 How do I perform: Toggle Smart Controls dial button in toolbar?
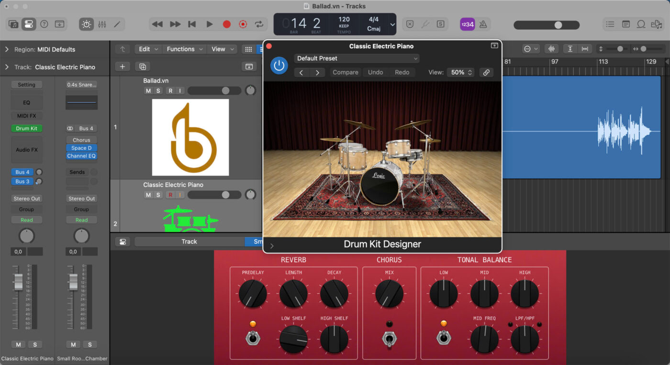[86, 24]
